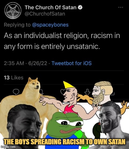Image resolution: width=129 pixels, height=149 pixels.
Task: Select the tweet text about racism being unsatanic
Action: click(x=62, y=41)
